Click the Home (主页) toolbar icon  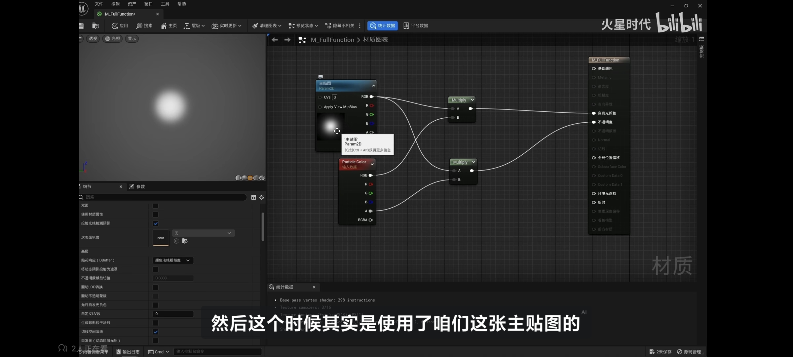[x=164, y=26]
